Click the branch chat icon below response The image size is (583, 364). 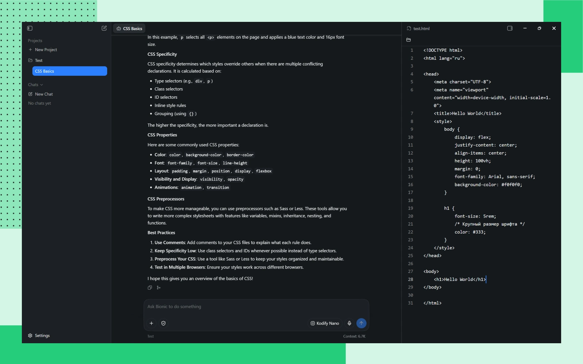pyautogui.click(x=159, y=287)
